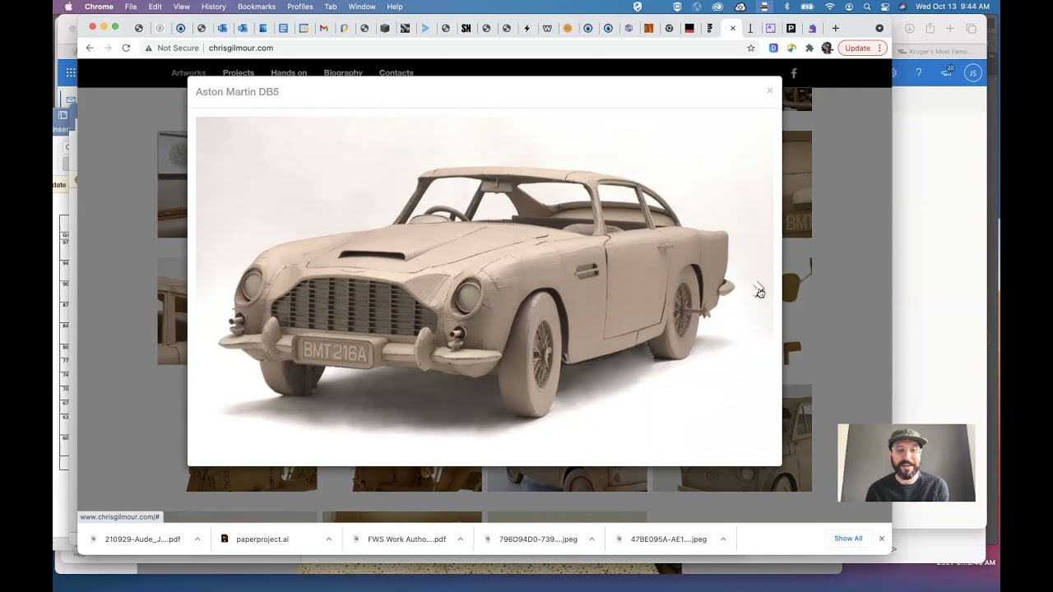
Task: Open the Apple menu
Action: coord(68,7)
